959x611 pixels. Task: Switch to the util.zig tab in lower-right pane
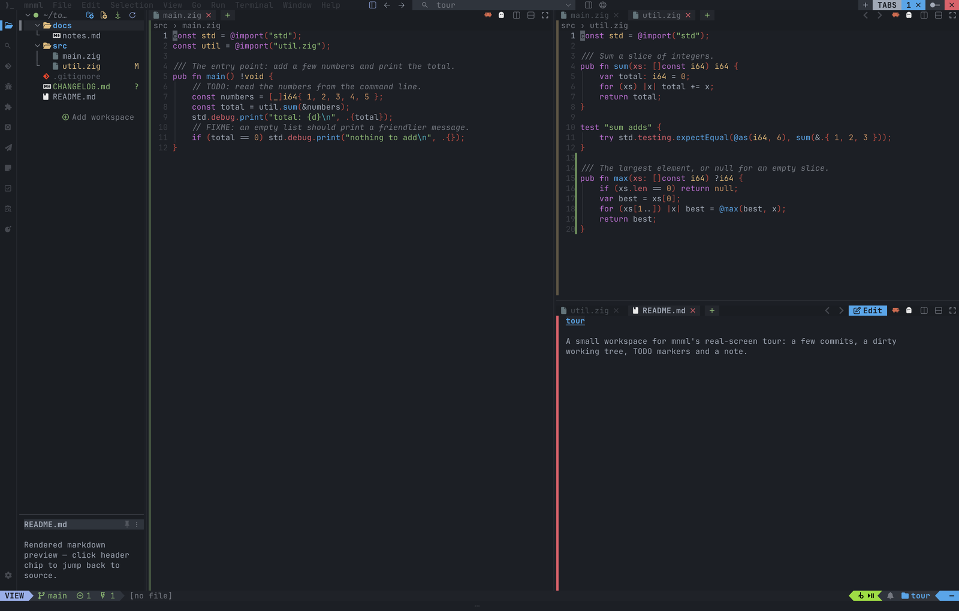(x=590, y=311)
